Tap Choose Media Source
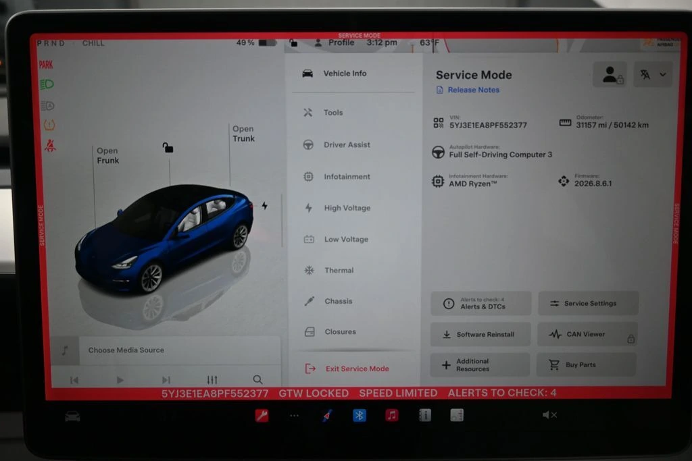The image size is (692, 461). tap(126, 350)
